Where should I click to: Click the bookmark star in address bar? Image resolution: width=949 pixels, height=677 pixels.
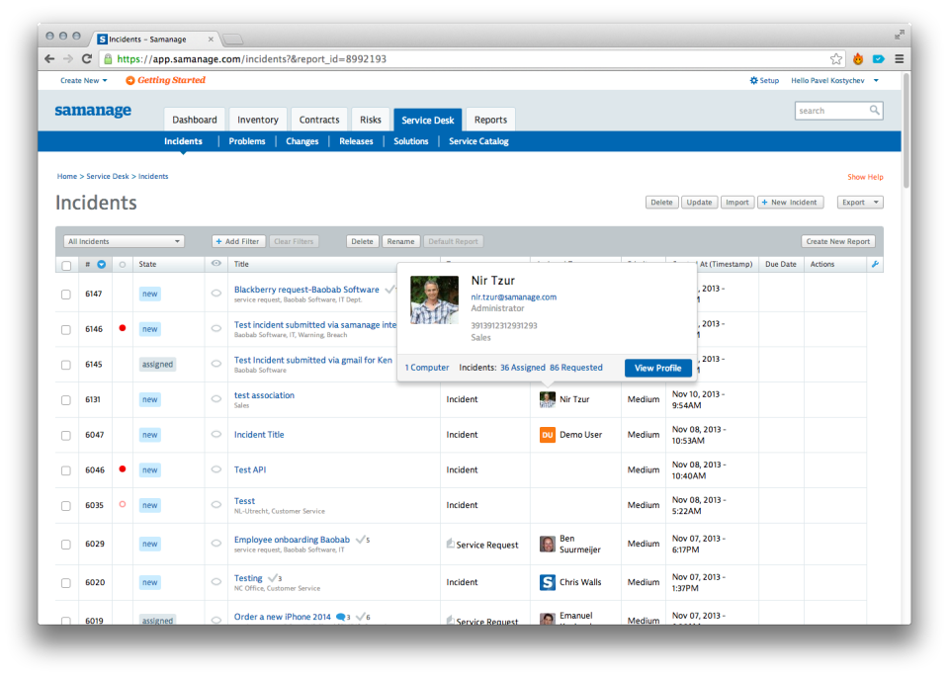pos(836,59)
